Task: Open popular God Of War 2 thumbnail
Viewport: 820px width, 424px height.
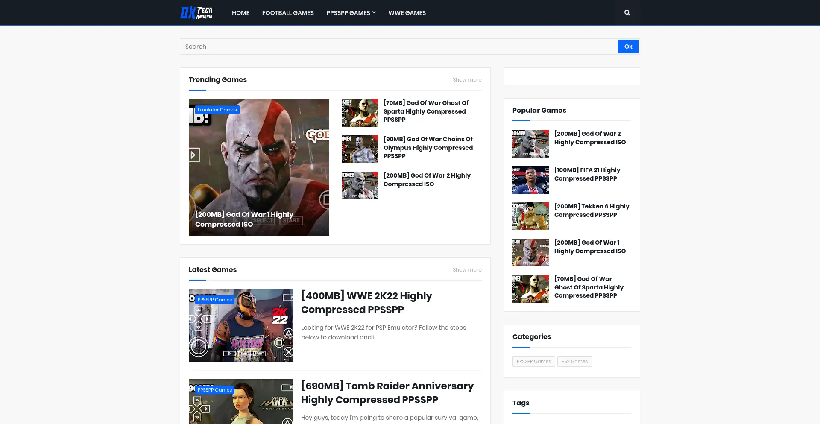Action: point(530,143)
